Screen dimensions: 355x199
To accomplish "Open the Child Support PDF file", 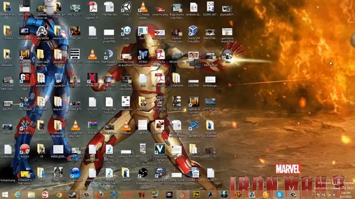I will 93,9.
